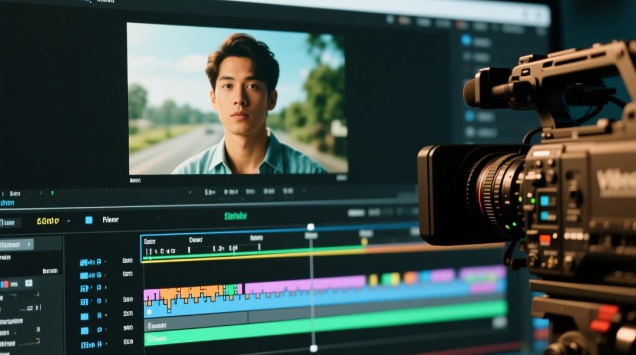
Task: Select the small orange clip among the colored clips
Action: (x=410, y=278)
